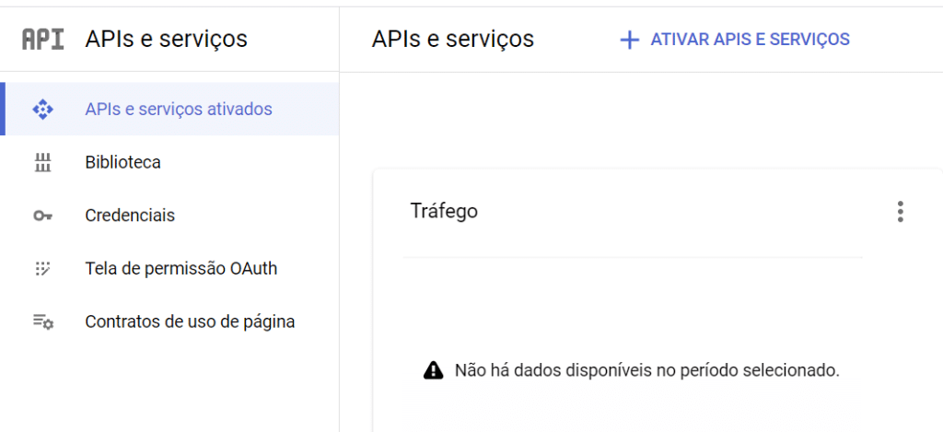The width and height of the screenshot is (943, 432).
Task: Click the Credenciais key icon
Action: point(42,216)
